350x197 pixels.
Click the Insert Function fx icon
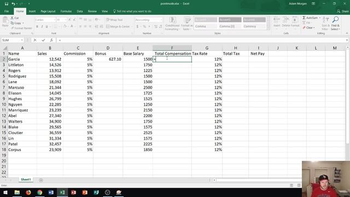click(51, 40)
